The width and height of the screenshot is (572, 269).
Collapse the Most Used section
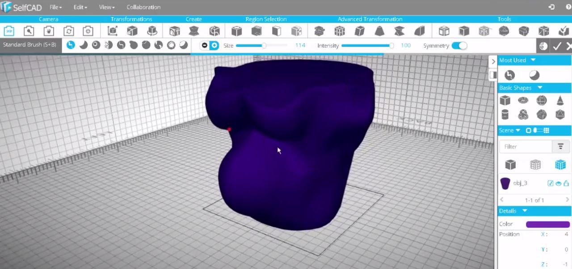pos(533,60)
